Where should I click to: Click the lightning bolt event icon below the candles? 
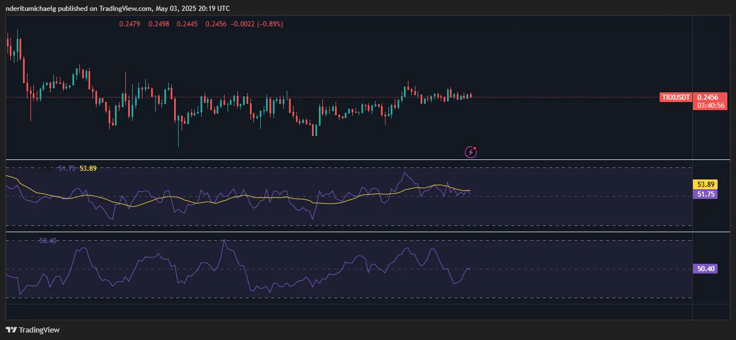pos(471,152)
